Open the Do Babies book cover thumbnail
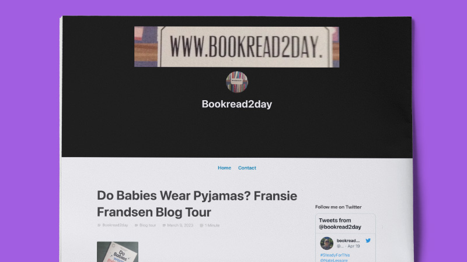467x262 pixels. (x=117, y=252)
